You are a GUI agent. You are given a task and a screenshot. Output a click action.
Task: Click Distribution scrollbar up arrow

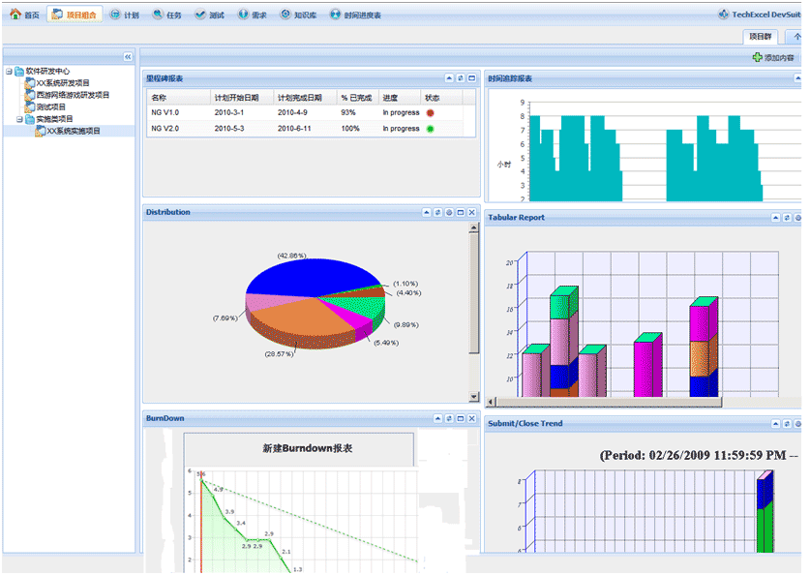pyautogui.click(x=473, y=227)
